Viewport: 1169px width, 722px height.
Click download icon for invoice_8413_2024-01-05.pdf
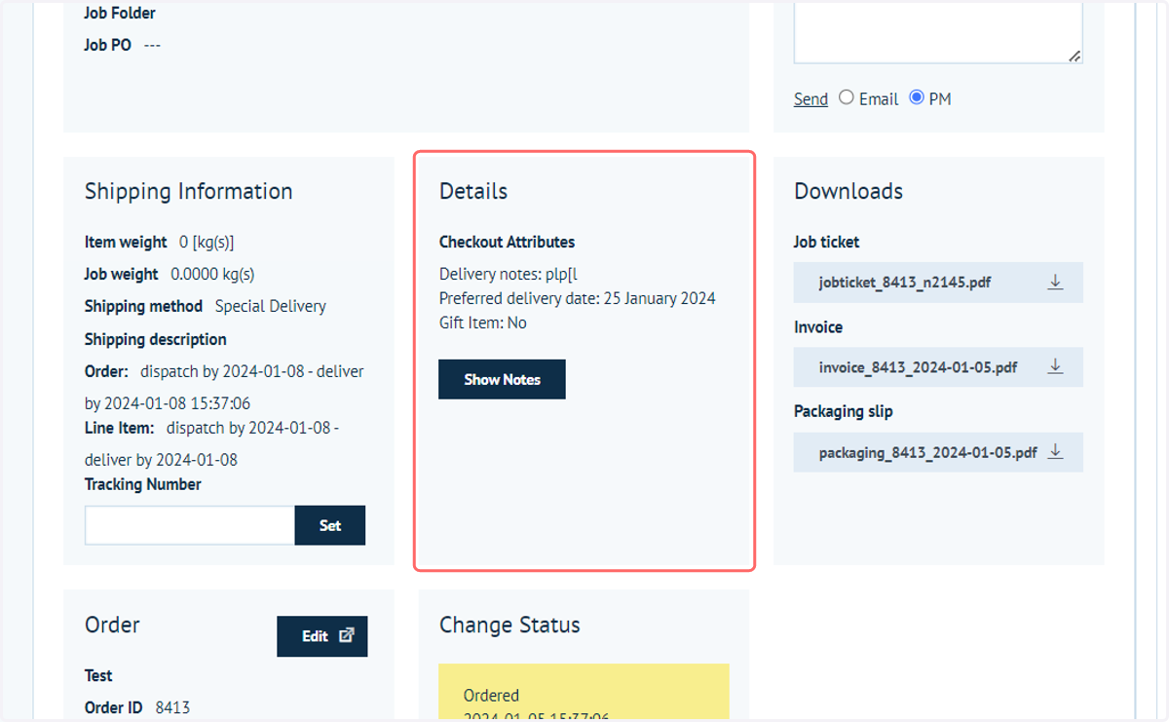[x=1055, y=367]
